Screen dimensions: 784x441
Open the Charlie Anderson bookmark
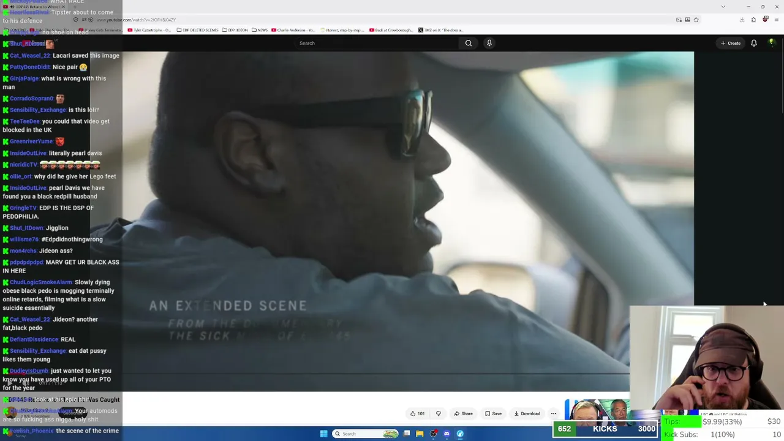point(293,30)
